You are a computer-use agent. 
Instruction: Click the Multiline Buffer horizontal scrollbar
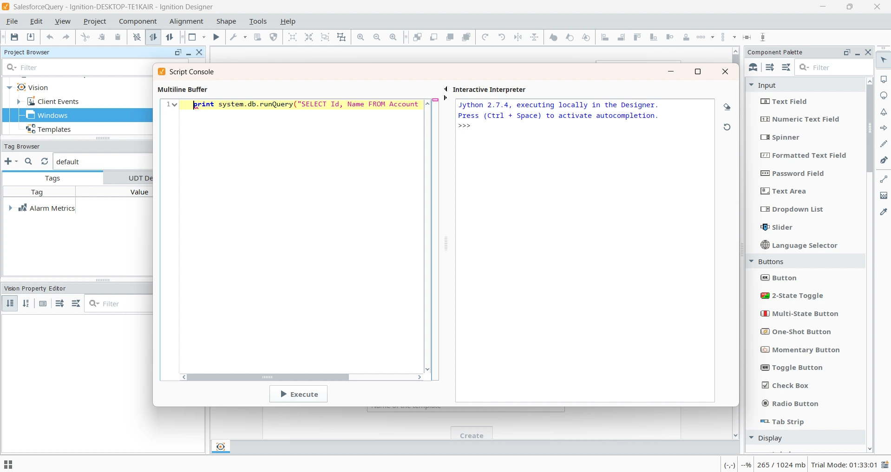[268, 378]
